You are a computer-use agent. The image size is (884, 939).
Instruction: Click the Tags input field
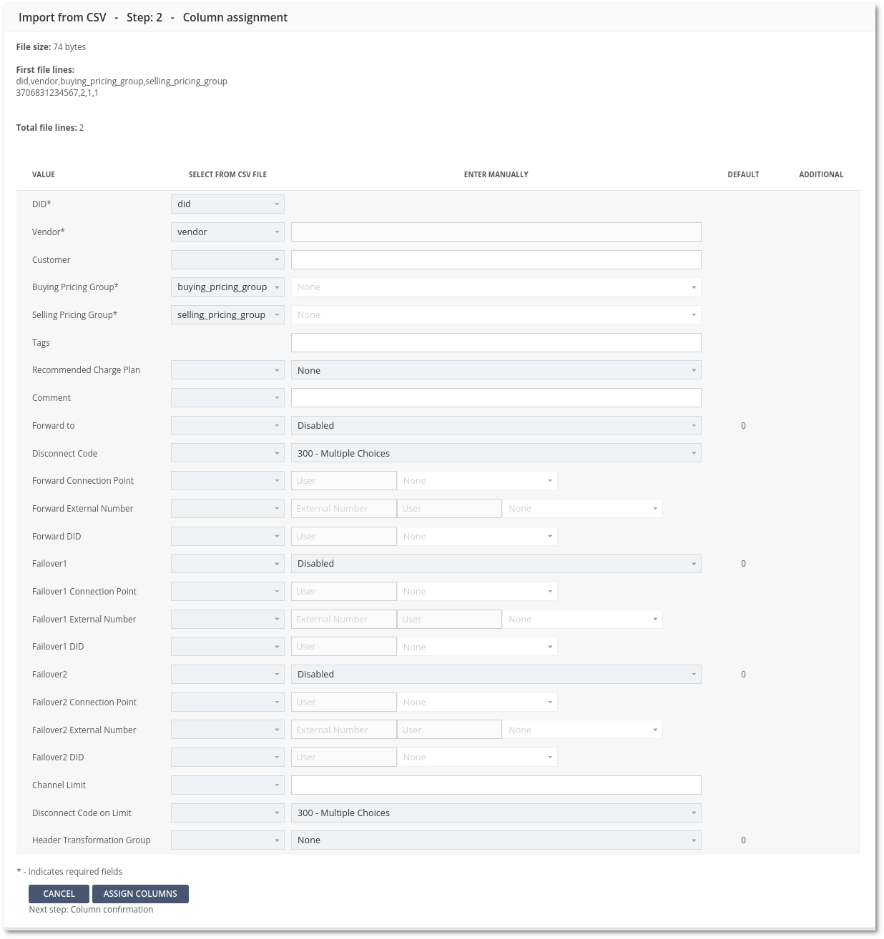(x=496, y=343)
